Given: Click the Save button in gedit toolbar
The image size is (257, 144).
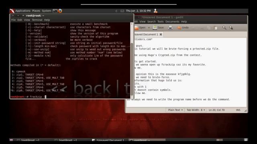Looking at the screenshot, I should click(158, 28).
